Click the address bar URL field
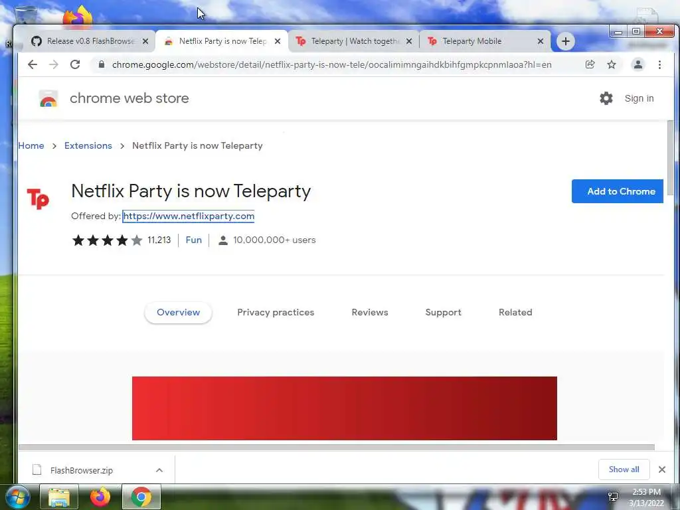Screen dimensions: 680x510 [332, 64]
